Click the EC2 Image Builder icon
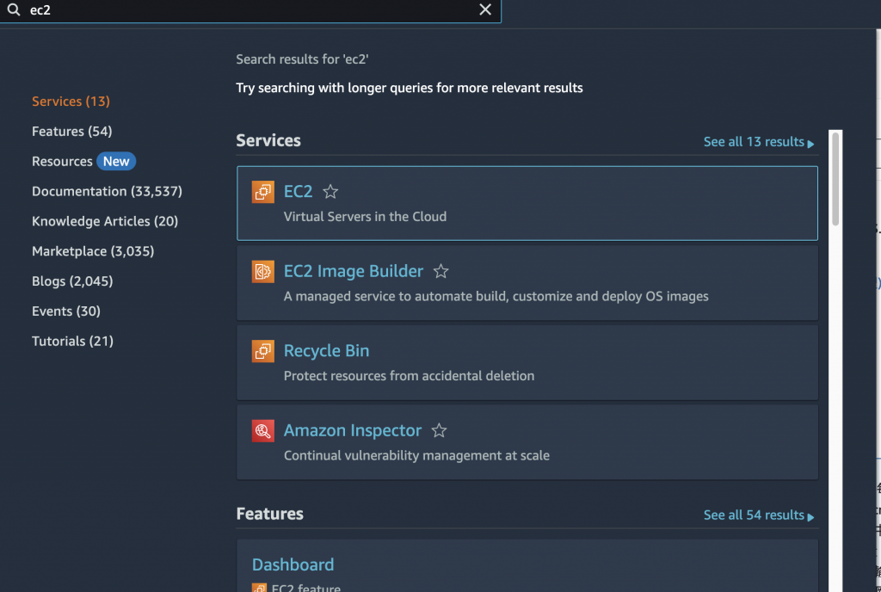This screenshot has height=592, width=881. [x=263, y=272]
